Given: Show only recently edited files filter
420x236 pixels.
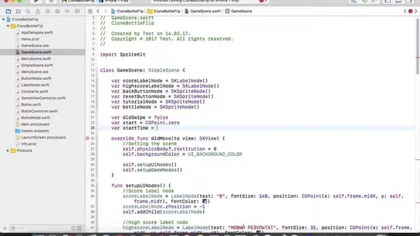Looking at the screenshot, I should [x=73, y=228].
